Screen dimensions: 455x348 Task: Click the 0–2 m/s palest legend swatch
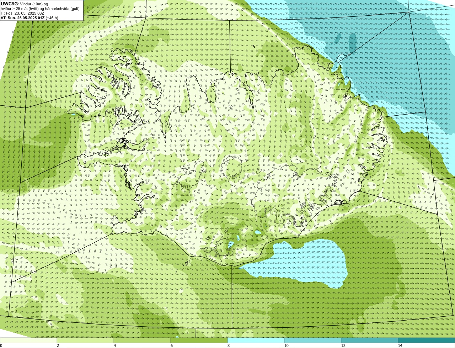click(x=28, y=340)
